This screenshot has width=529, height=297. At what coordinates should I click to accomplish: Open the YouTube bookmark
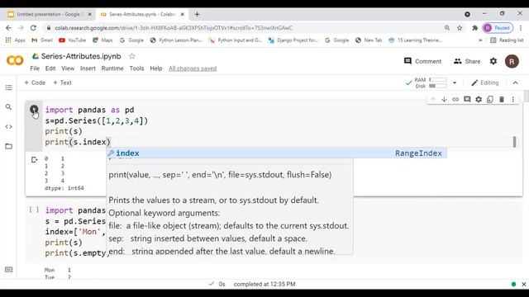[72, 40]
